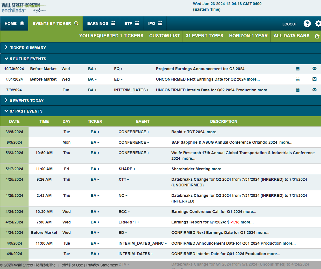The height and width of the screenshot is (269, 321).
Task: Open more for CONFIRMED Announcement Date Q01 Production
Action: [x=289, y=243]
